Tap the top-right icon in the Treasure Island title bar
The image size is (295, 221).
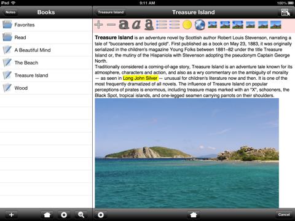click(x=286, y=12)
